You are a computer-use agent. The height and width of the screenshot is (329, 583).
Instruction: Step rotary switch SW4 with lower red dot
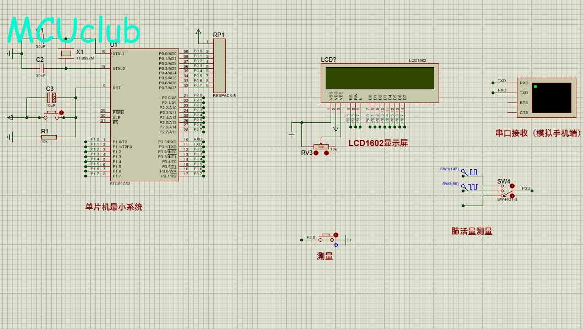[x=512, y=196]
